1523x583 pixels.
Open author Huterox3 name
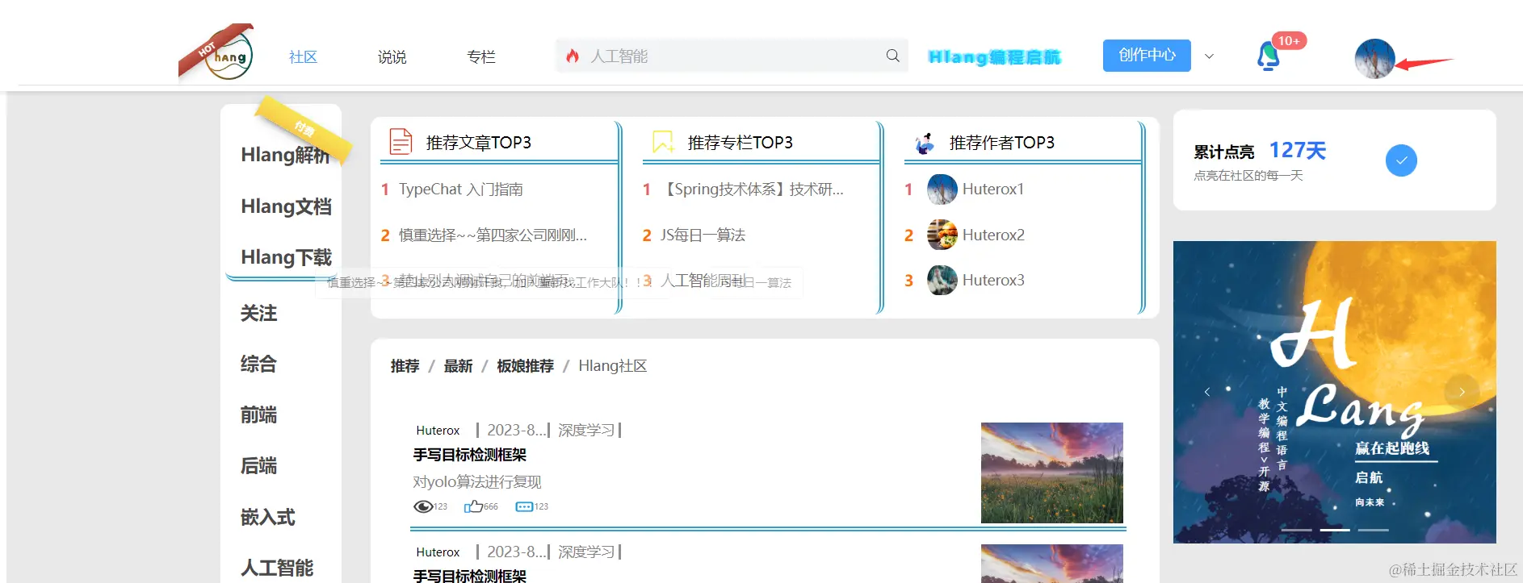pos(993,280)
